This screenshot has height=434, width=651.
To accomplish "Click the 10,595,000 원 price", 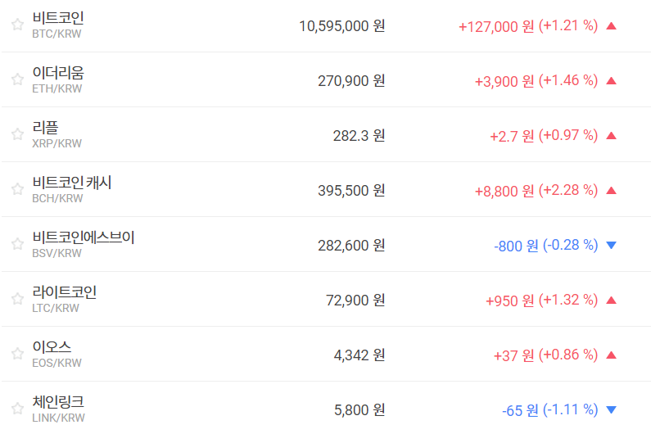I will (341, 25).
